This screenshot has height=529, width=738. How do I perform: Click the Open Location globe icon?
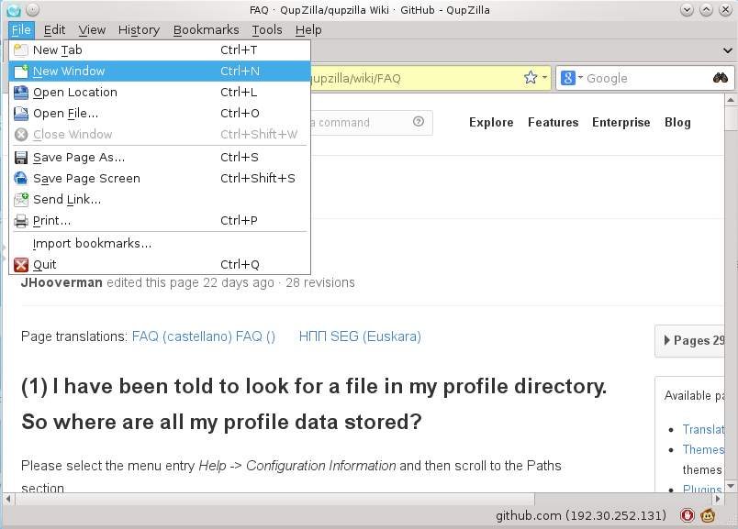pos(21,93)
